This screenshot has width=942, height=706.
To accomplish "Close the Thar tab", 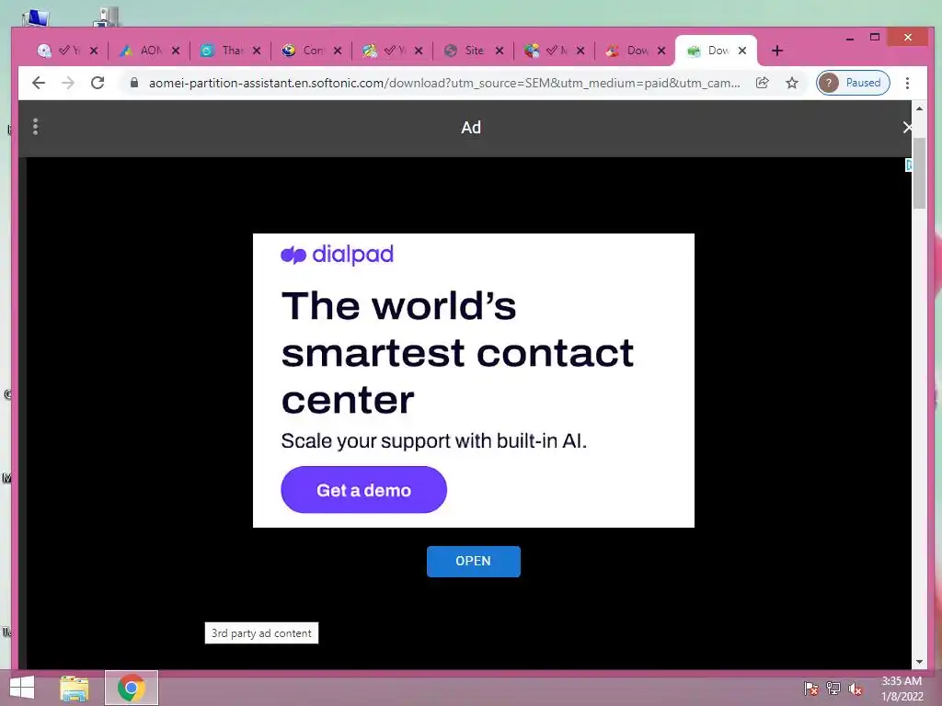I will (257, 51).
